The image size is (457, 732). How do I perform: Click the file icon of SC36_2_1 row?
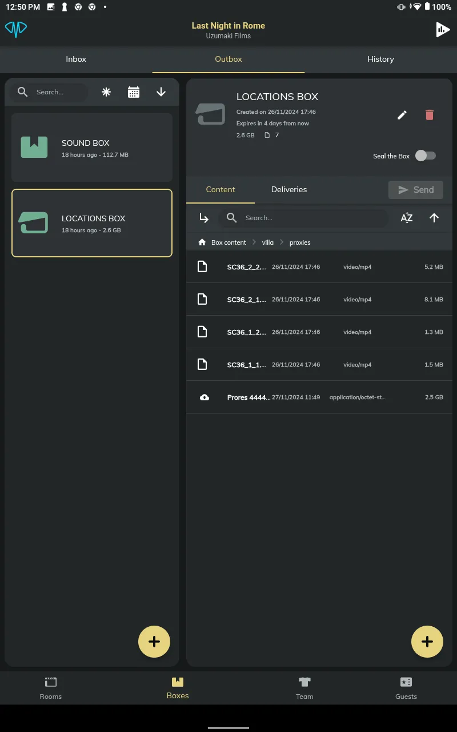click(x=202, y=299)
